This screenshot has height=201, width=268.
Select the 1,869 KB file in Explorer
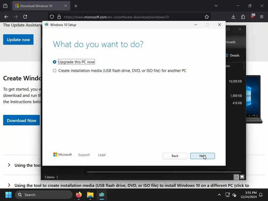[x=236, y=96]
